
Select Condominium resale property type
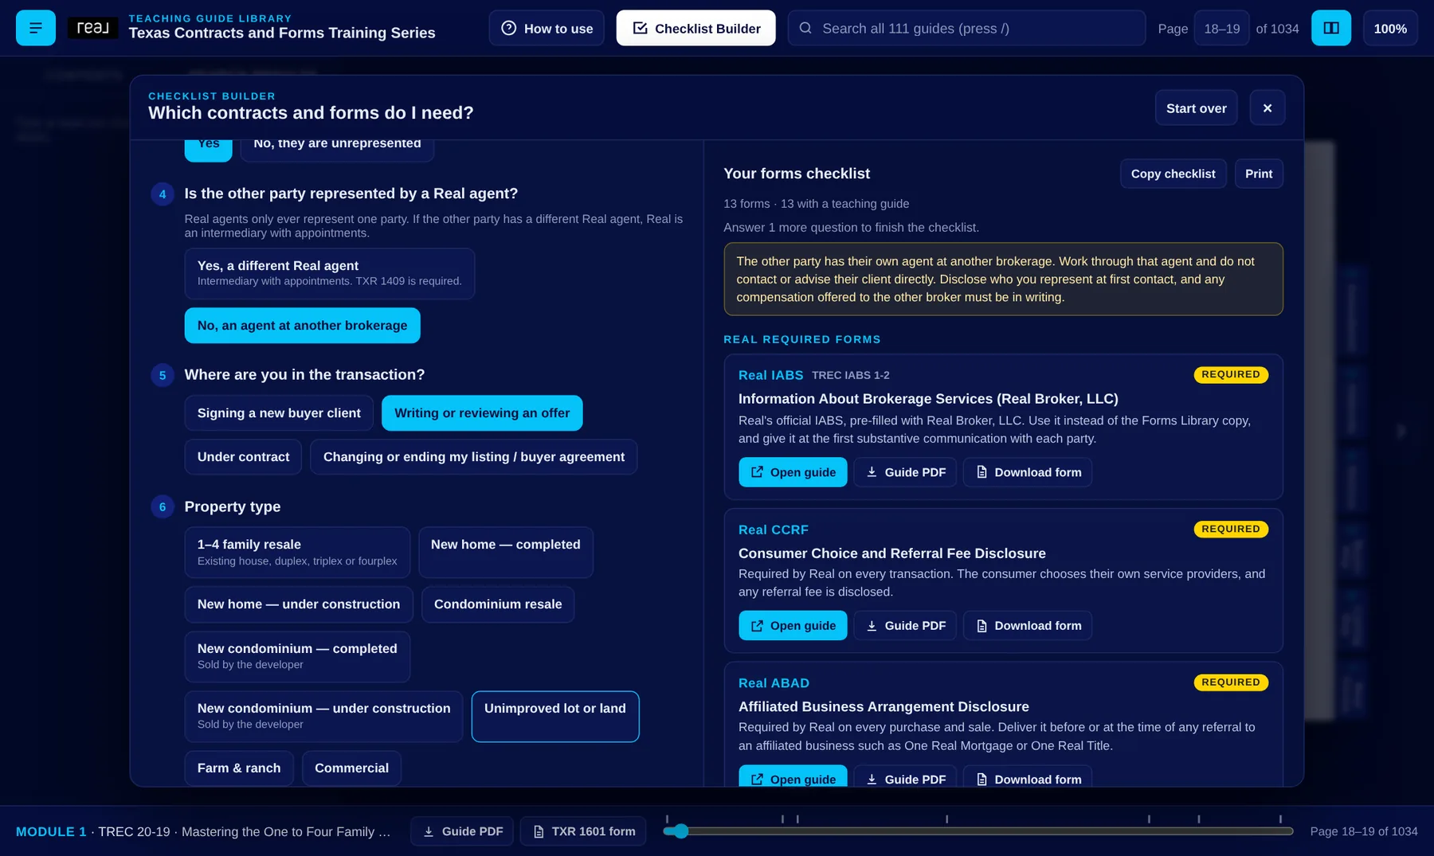click(498, 604)
